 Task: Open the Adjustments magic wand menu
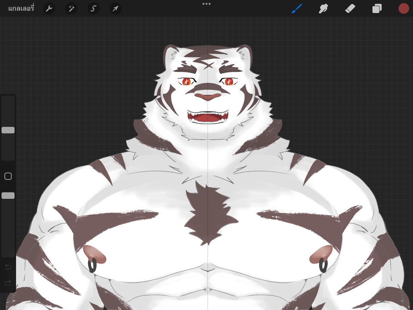pyautogui.click(x=71, y=9)
